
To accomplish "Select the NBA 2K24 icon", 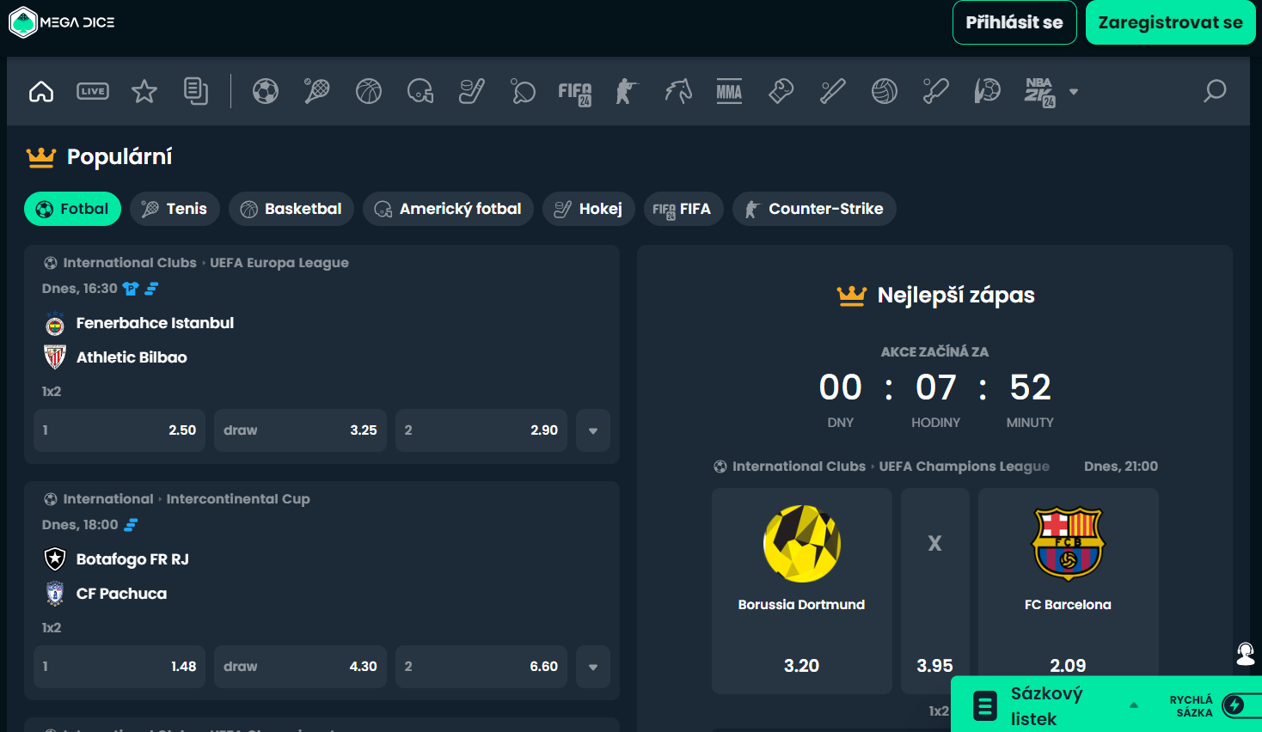I will [1040, 93].
